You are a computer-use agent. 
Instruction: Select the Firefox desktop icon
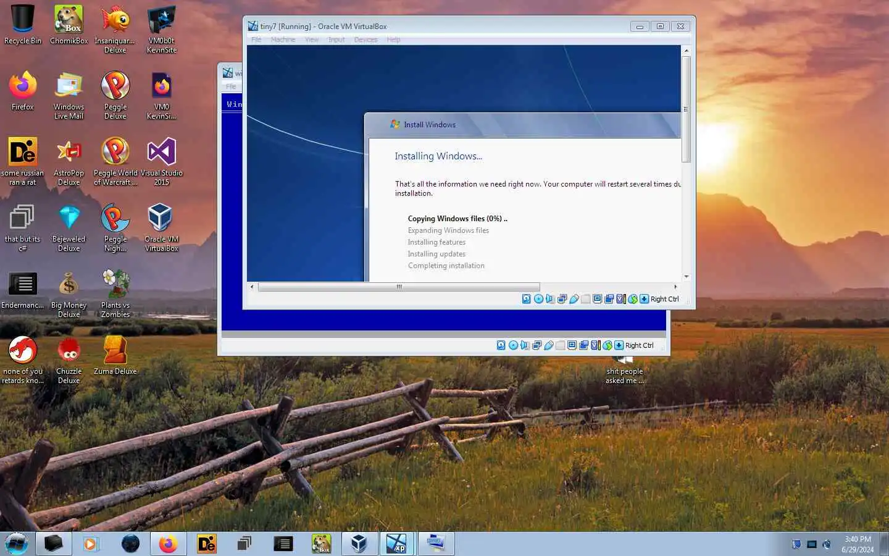coord(23,91)
